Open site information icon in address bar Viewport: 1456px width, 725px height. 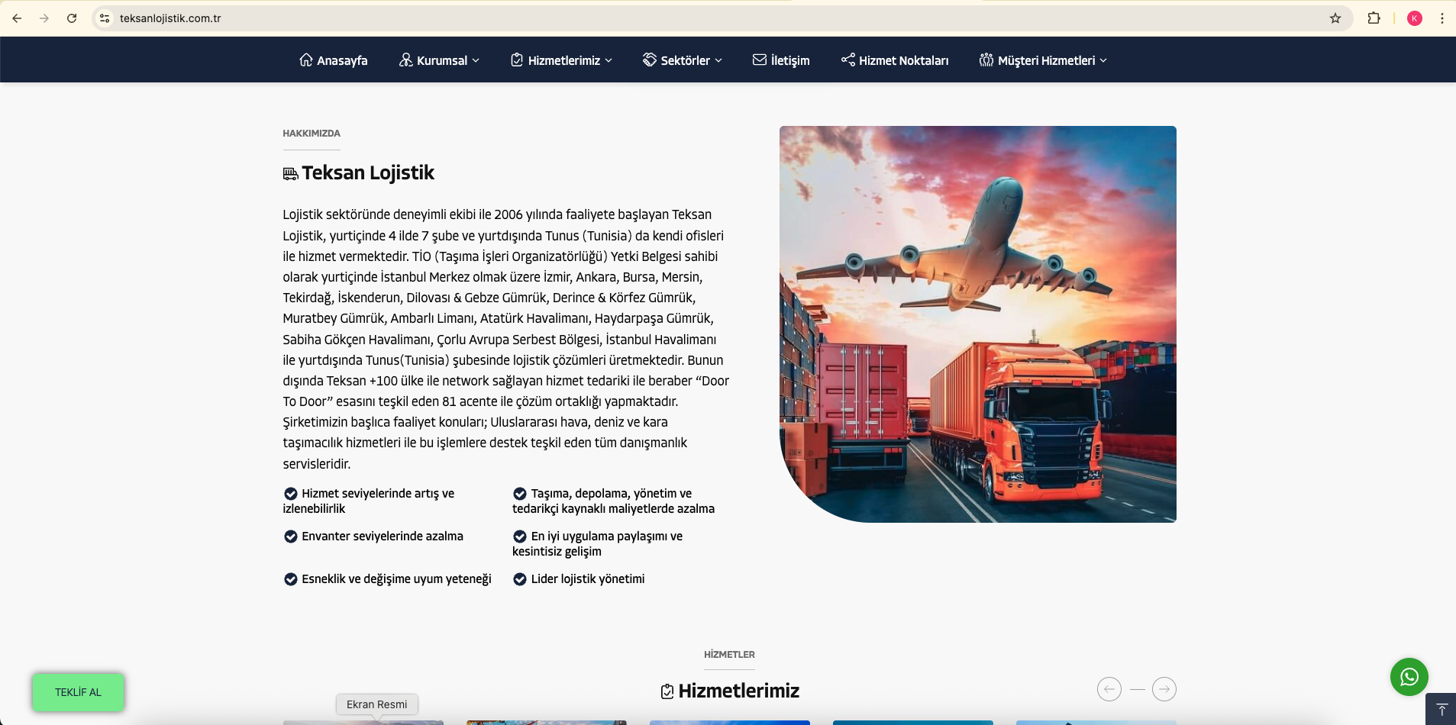pos(105,18)
